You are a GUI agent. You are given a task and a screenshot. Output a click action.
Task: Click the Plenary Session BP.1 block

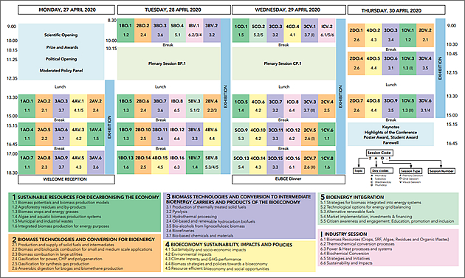[x=169, y=63]
